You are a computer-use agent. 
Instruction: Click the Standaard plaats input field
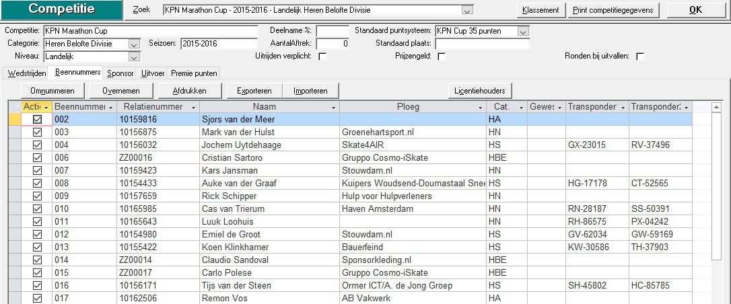pyautogui.click(x=483, y=44)
